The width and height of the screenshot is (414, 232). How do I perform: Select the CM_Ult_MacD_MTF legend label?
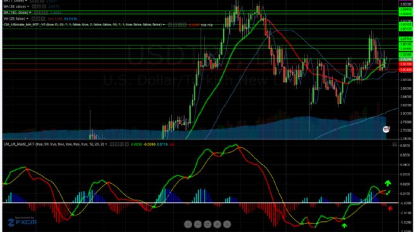[x=54, y=145]
